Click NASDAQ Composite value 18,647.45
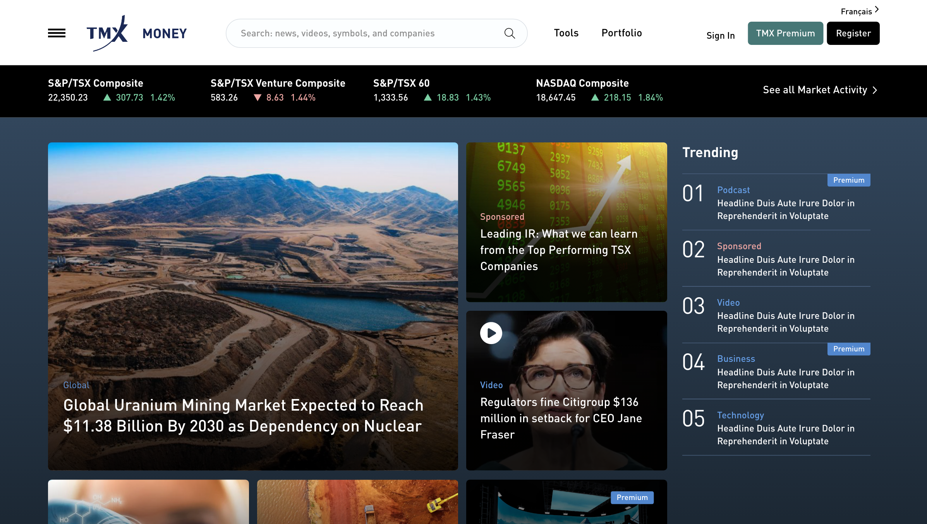 (556, 98)
